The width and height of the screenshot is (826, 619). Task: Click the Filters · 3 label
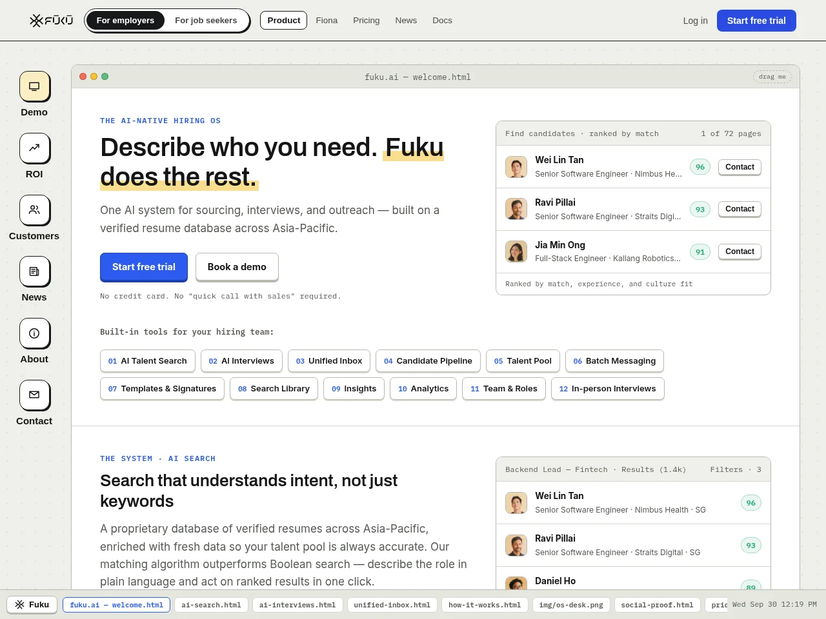point(736,469)
